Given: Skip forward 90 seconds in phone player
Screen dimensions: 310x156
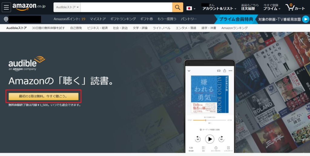Looking at the screenshot, I should [221, 139].
